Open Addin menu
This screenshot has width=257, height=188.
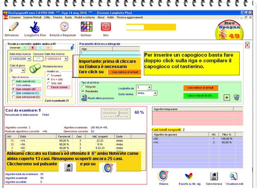pos(110,17)
